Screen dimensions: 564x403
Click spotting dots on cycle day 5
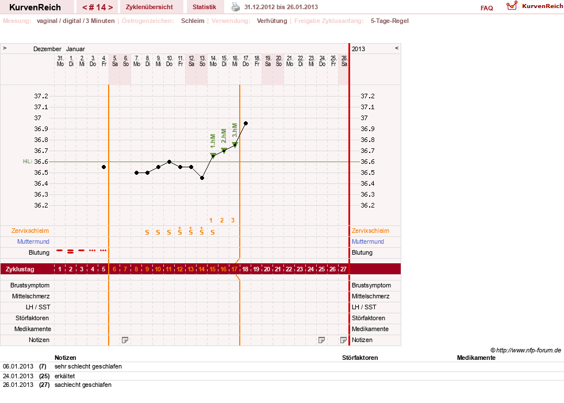tap(103, 250)
